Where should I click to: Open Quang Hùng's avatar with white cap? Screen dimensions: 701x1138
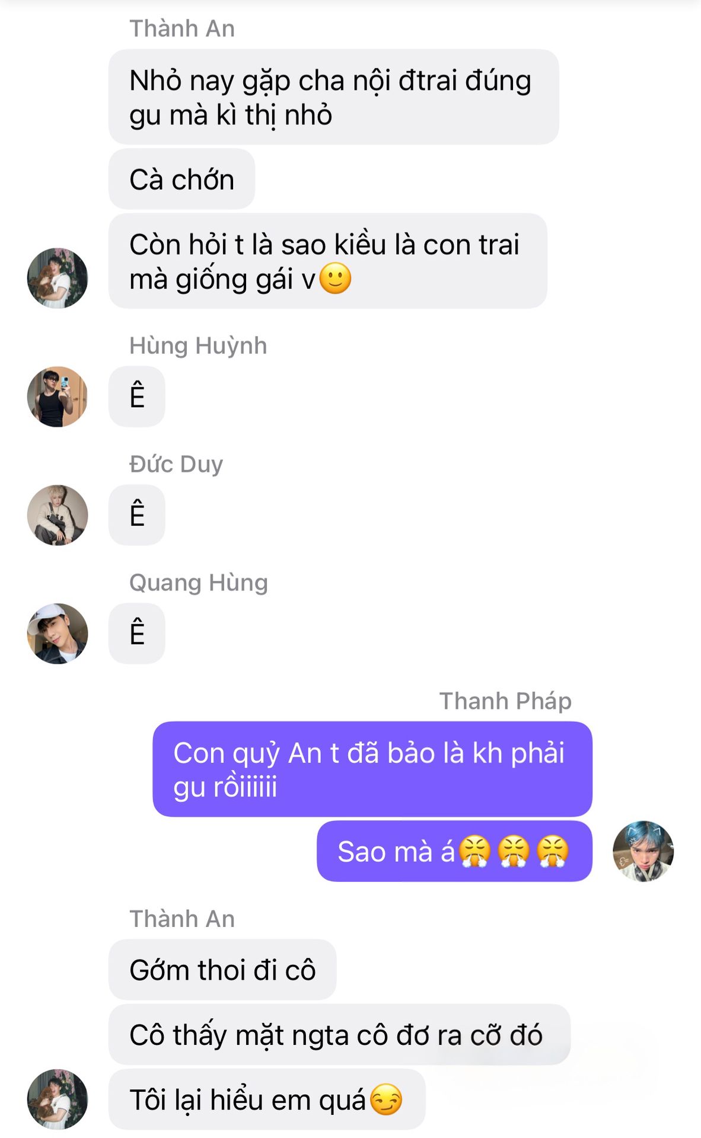tap(58, 634)
